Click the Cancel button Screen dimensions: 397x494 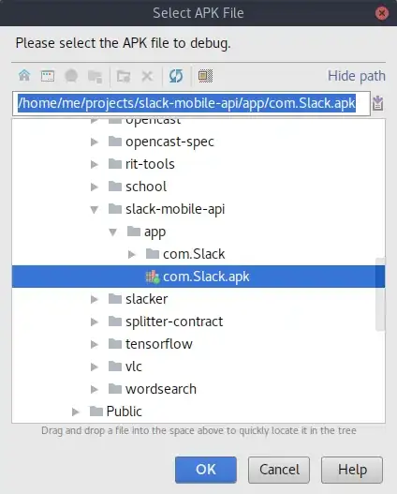tap(279, 470)
